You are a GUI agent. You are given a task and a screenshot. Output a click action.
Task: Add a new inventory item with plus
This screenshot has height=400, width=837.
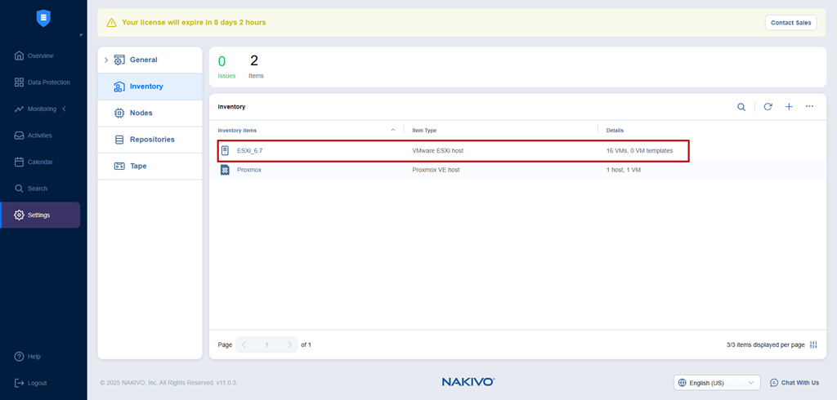789,107
